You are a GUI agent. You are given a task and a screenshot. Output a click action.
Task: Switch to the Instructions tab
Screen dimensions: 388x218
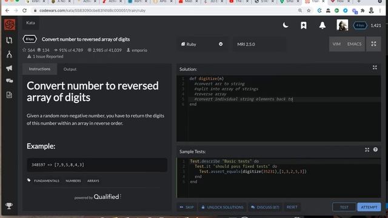click(39, 69)
